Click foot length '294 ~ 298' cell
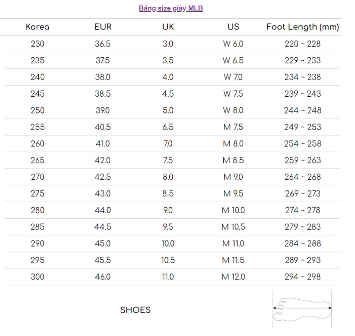The height and width of the screenshot is (336, 355). pos(302,277)
